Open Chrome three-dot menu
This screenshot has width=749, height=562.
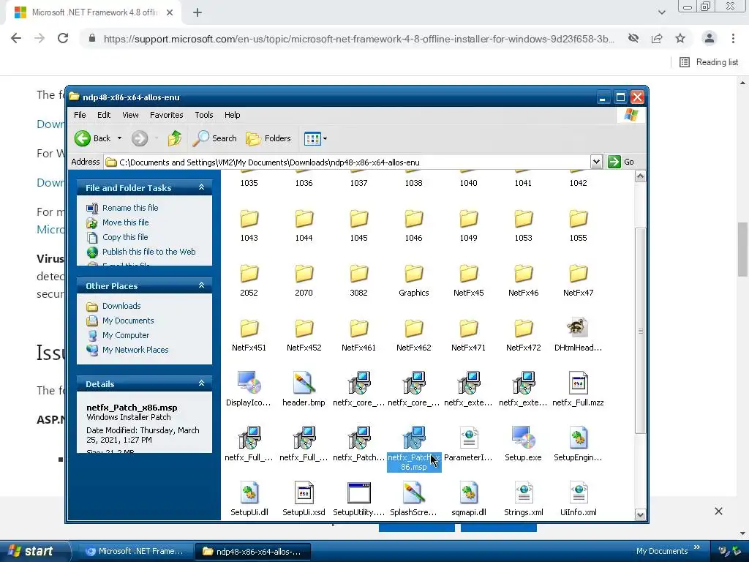733,38
